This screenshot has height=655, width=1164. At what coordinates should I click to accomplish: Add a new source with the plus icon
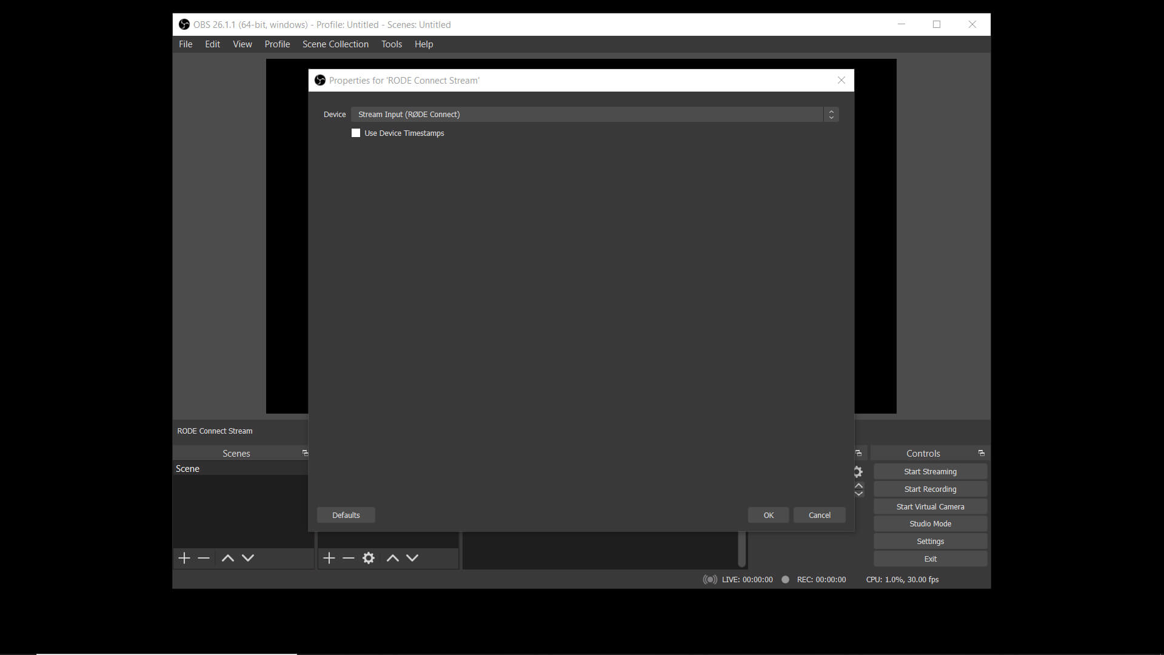(329, 558)
